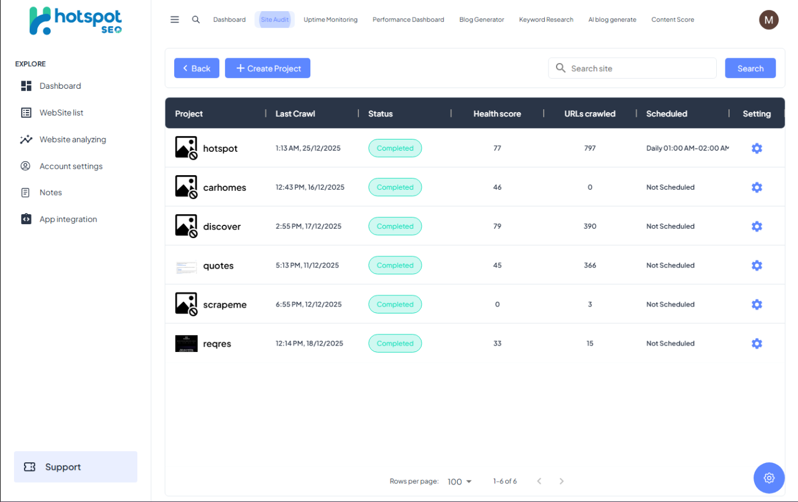Click the Support button in the sidebar
Image resolution: width=798 pixels, height=502 pixels.
[75, 467]
